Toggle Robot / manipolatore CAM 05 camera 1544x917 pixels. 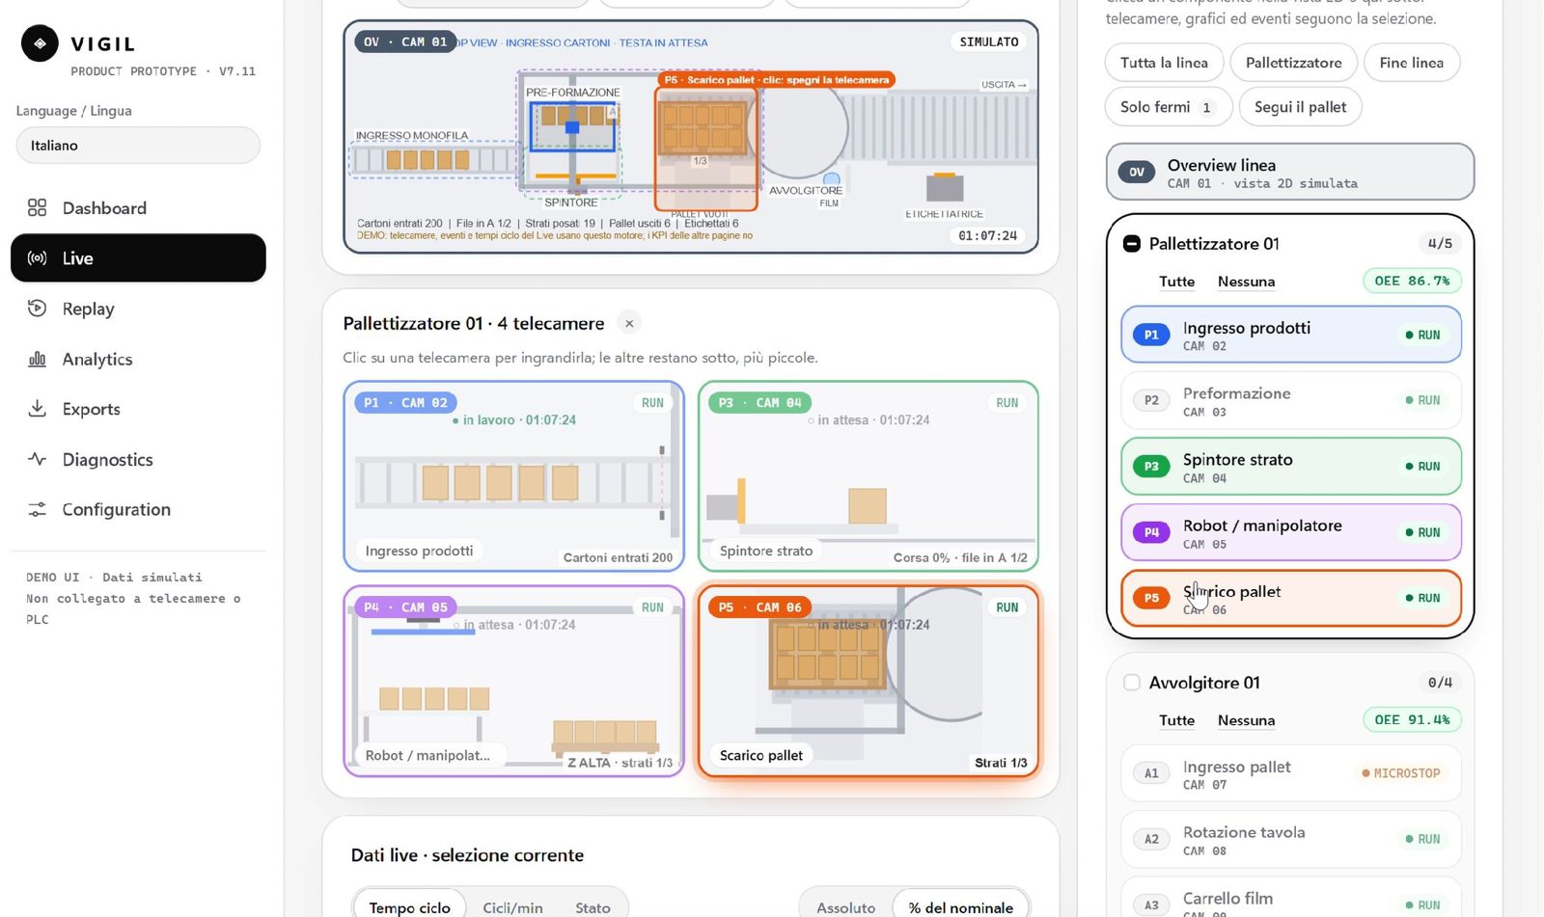[x=1291, y=532]
